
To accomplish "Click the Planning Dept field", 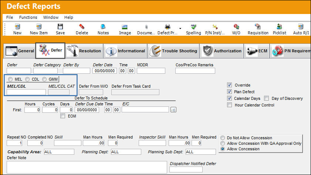I will coord(126,152).
